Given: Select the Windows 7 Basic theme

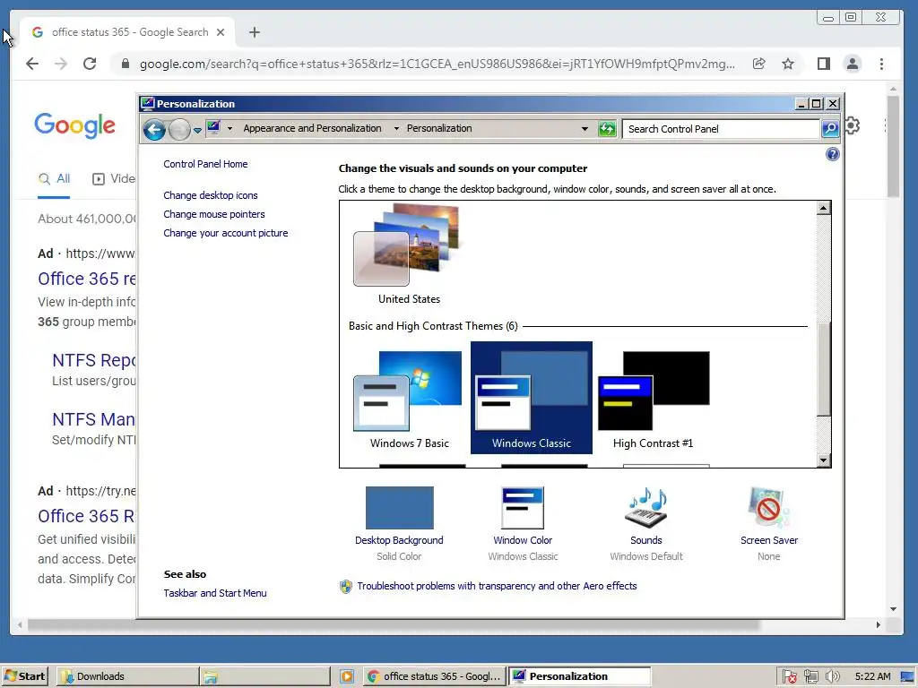Looking at the screenshot, I should pos(409,400).
